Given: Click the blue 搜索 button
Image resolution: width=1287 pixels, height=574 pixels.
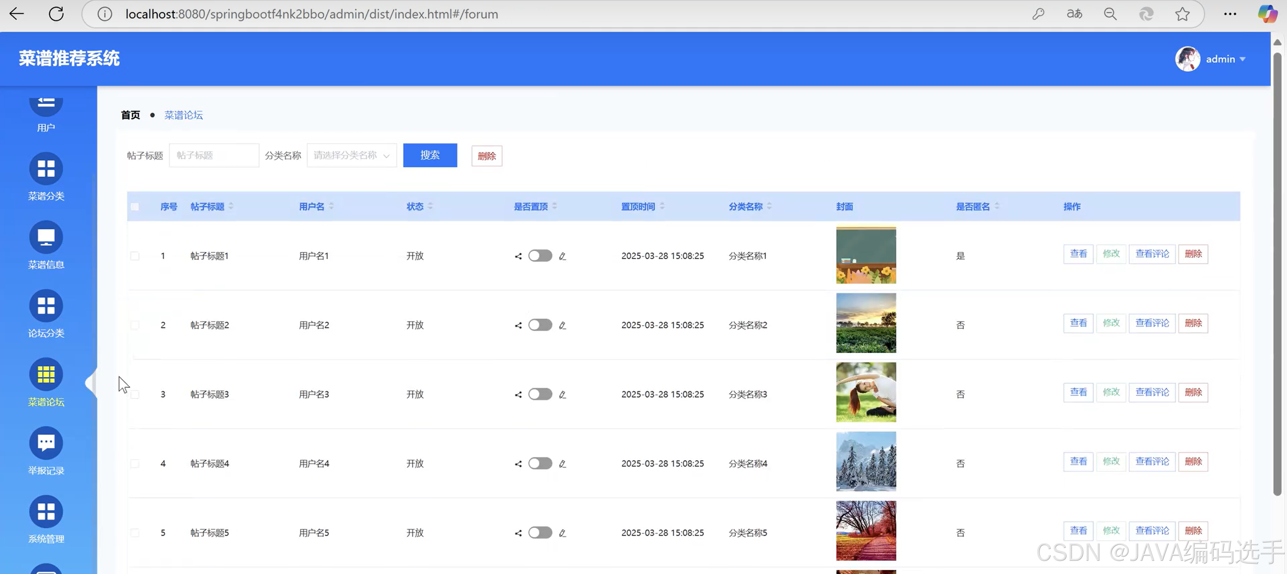Looking at the screenshot, I should click(430, 156).
